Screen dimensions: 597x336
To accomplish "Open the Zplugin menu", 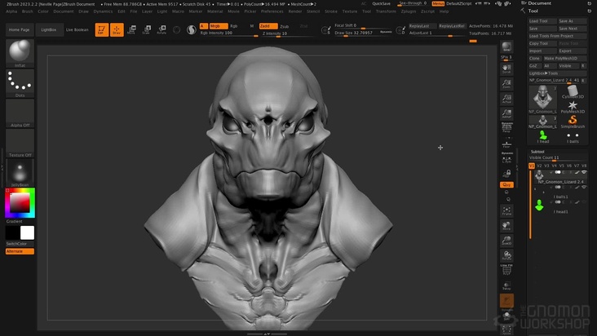I will pos(409,11).
